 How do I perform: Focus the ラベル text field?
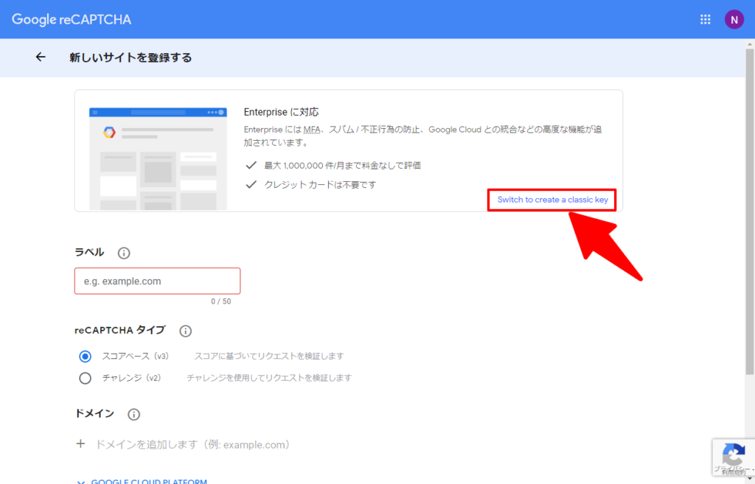point(157,281)
